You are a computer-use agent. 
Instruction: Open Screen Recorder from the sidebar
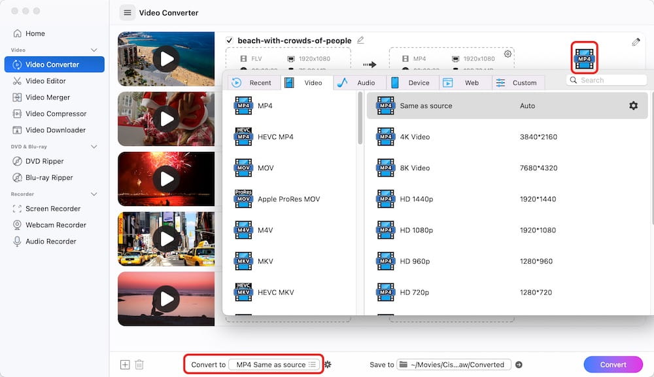coord(46,208)
